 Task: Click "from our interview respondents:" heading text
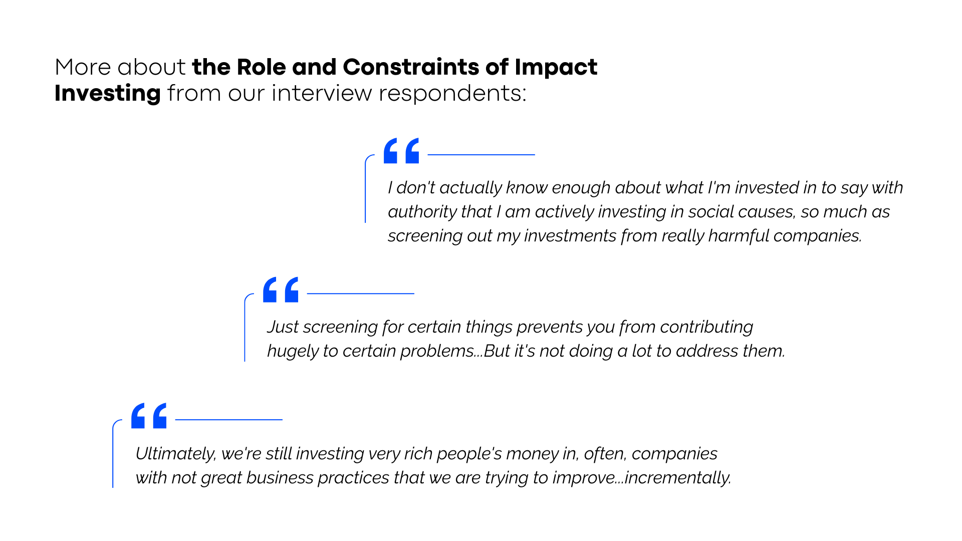tap(347, 93)
